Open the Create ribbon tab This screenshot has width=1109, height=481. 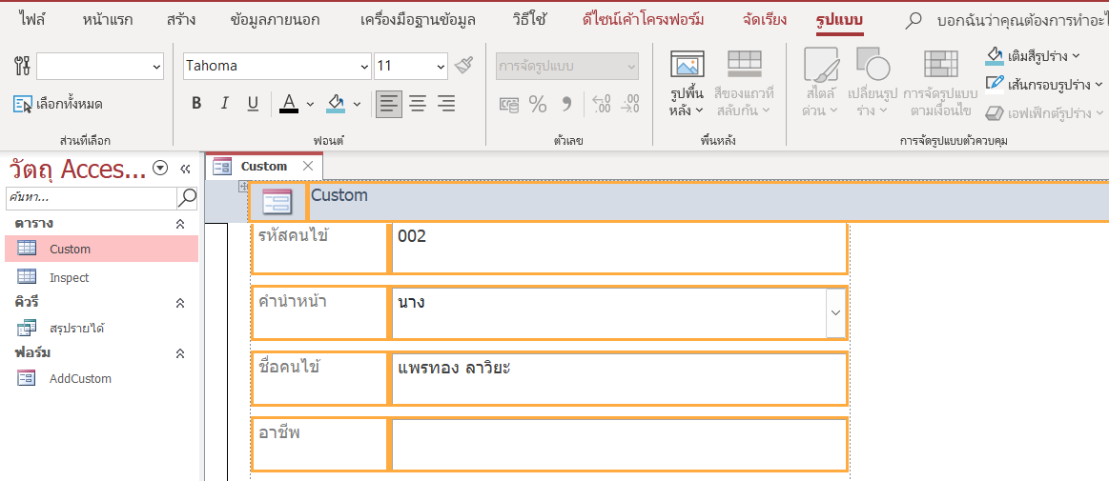181,19
